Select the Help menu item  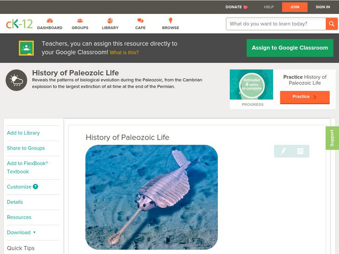pos(269,7)
